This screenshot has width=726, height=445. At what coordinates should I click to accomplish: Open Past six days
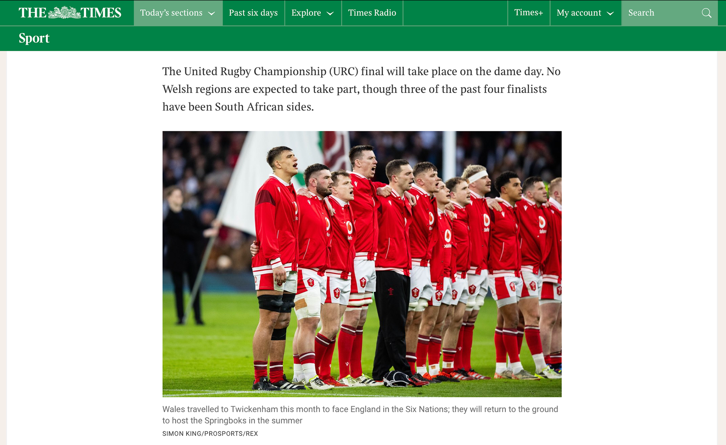(x=253, y=13)
